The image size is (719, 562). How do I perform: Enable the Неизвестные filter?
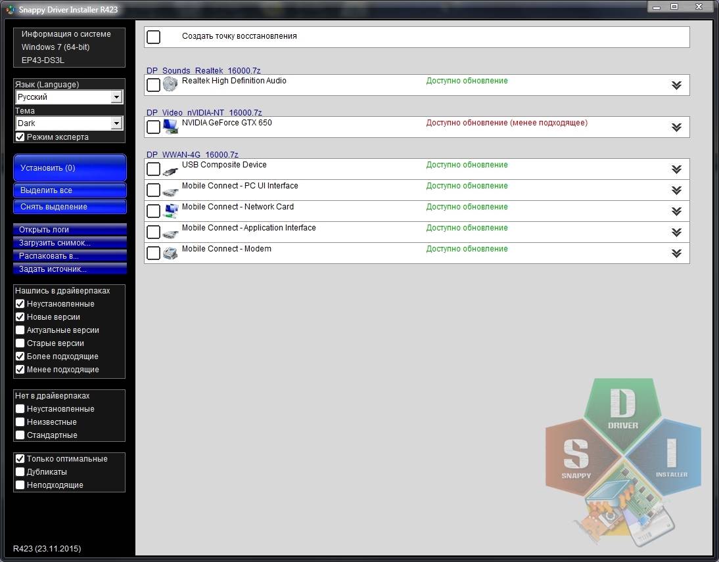[20, 422]
